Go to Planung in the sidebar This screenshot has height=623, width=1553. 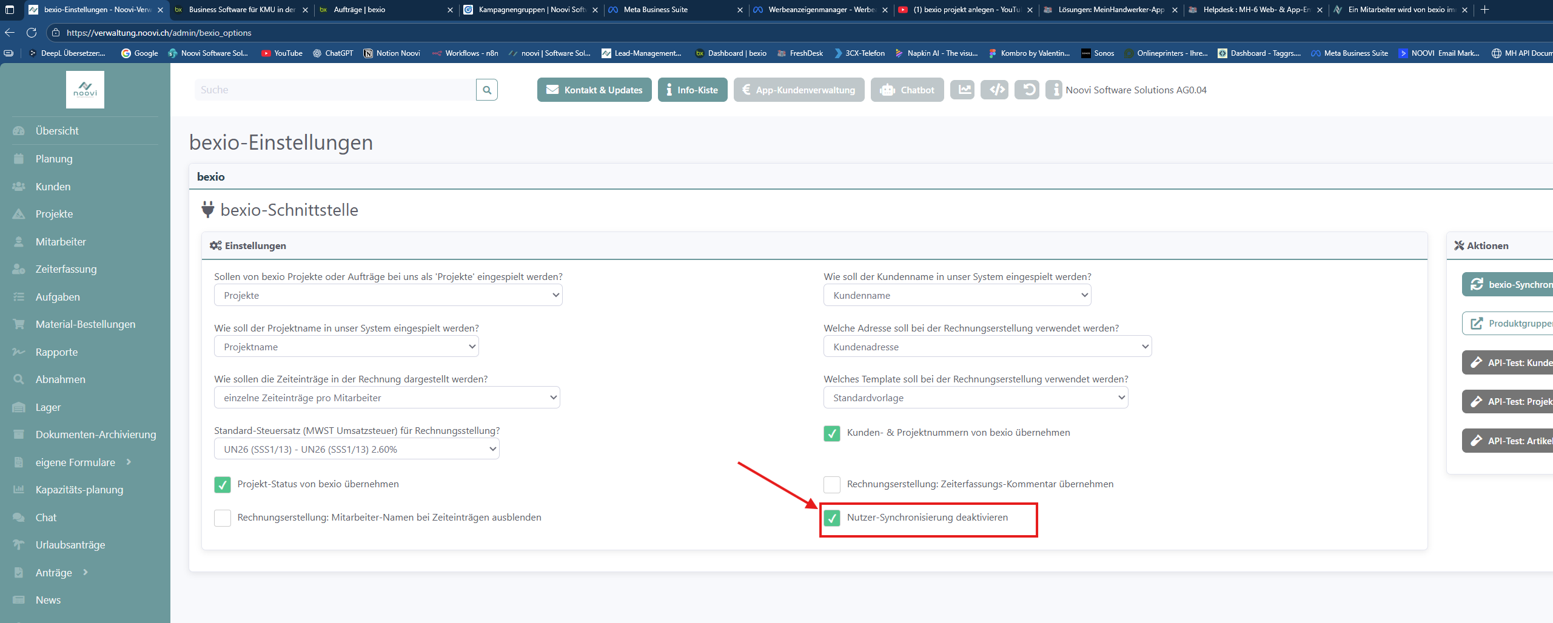pyautogui.click(x=54, y=159)
